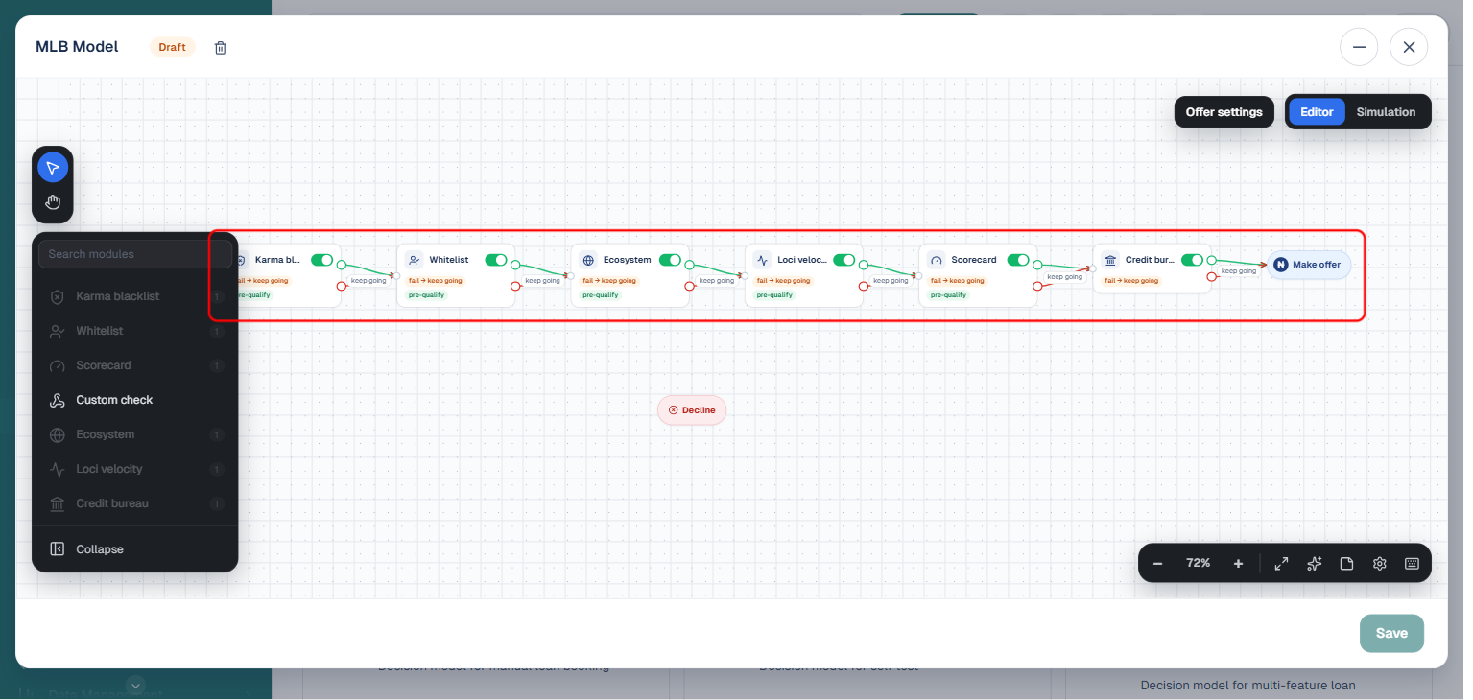
Task: Open Offer settings
Action: 1224,112
